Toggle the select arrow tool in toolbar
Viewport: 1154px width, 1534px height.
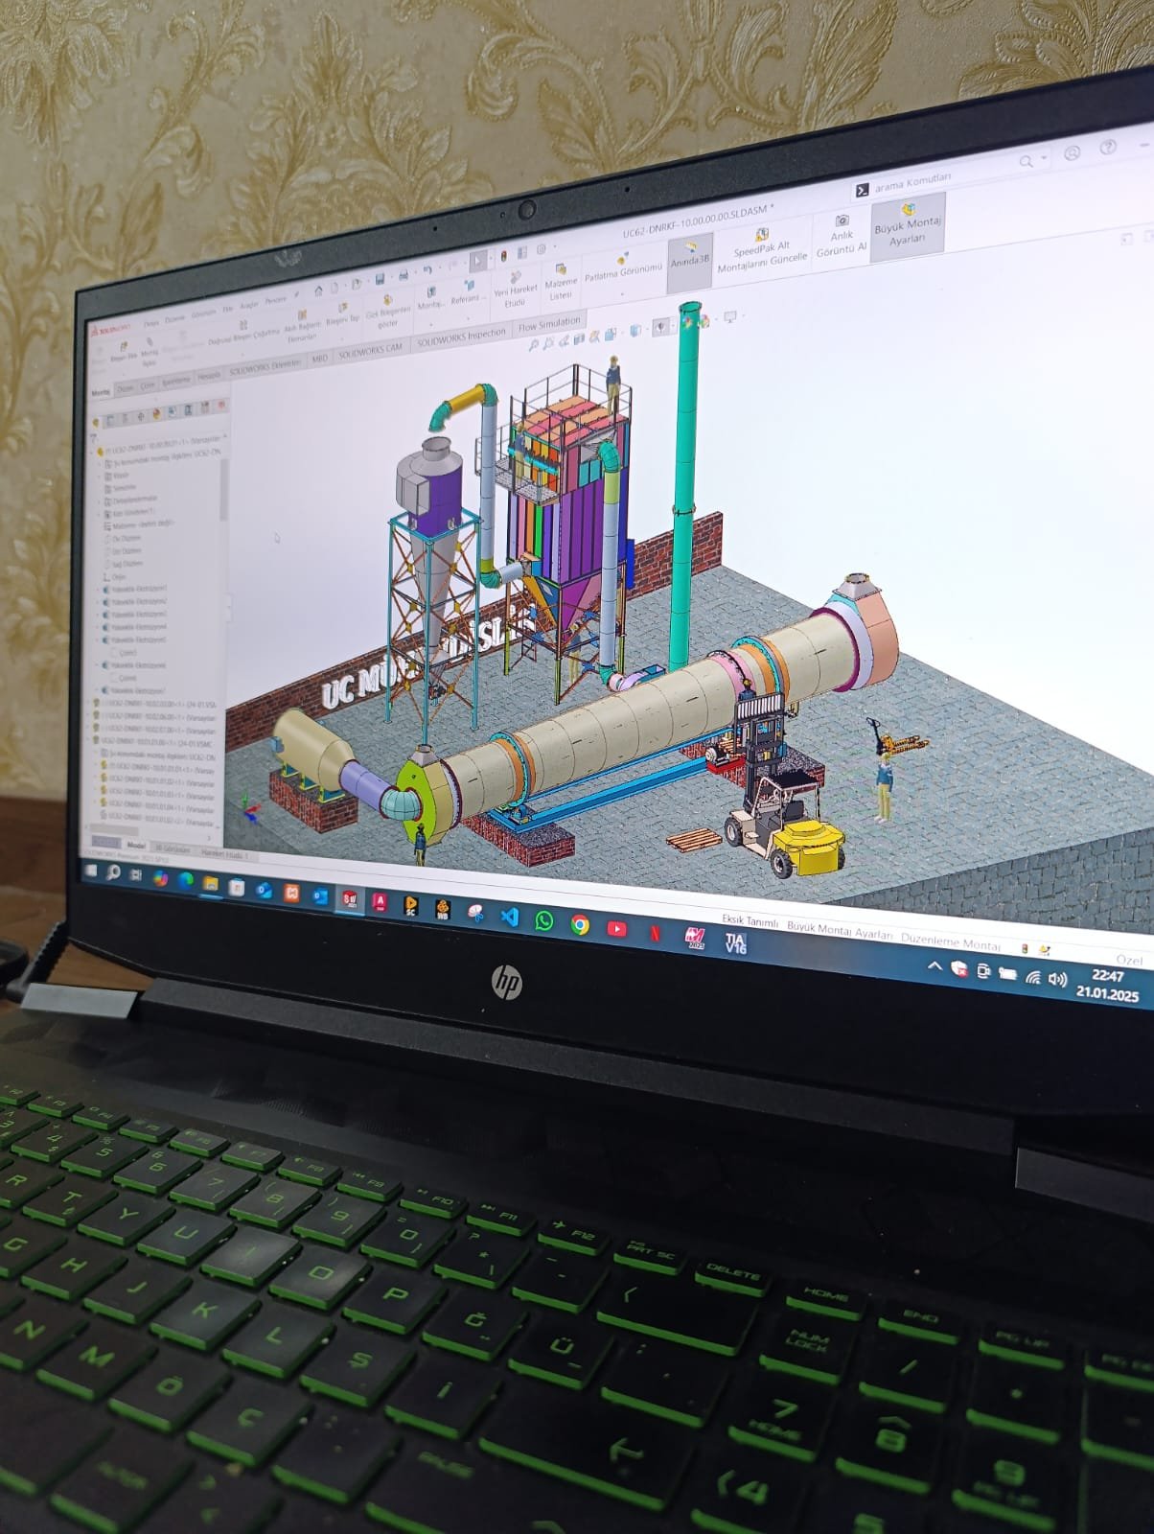pyautogui.click(x=478, y=262)
